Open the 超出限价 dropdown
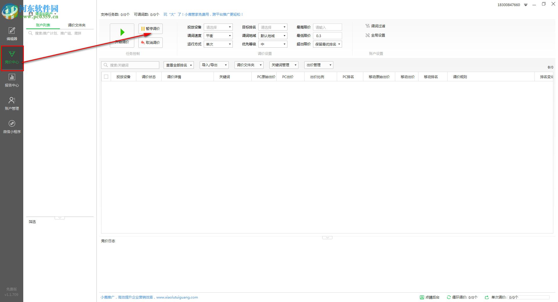 [x=328, y=44]
